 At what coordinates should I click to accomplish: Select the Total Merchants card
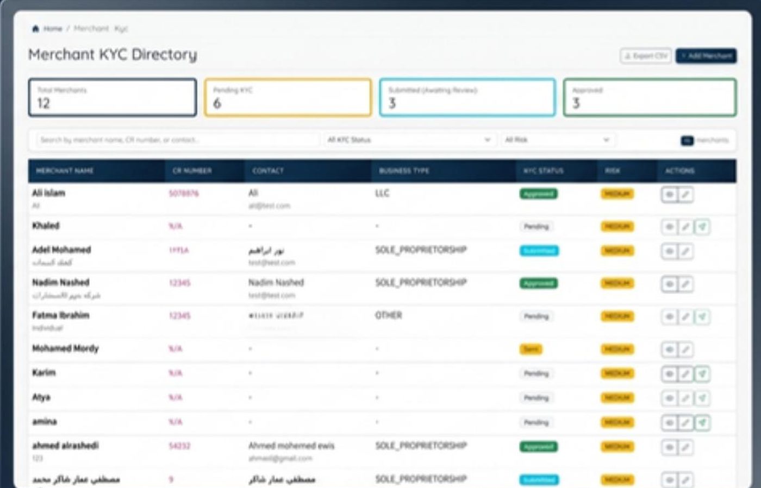113,98
